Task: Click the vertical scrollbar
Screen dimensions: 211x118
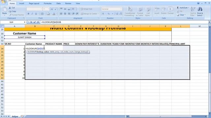Action: point(210,92)
